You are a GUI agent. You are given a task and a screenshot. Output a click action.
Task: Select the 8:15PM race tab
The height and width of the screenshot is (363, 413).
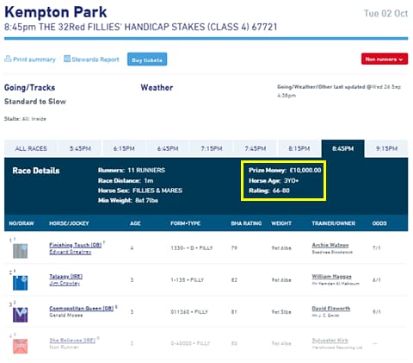pos(299,148)
